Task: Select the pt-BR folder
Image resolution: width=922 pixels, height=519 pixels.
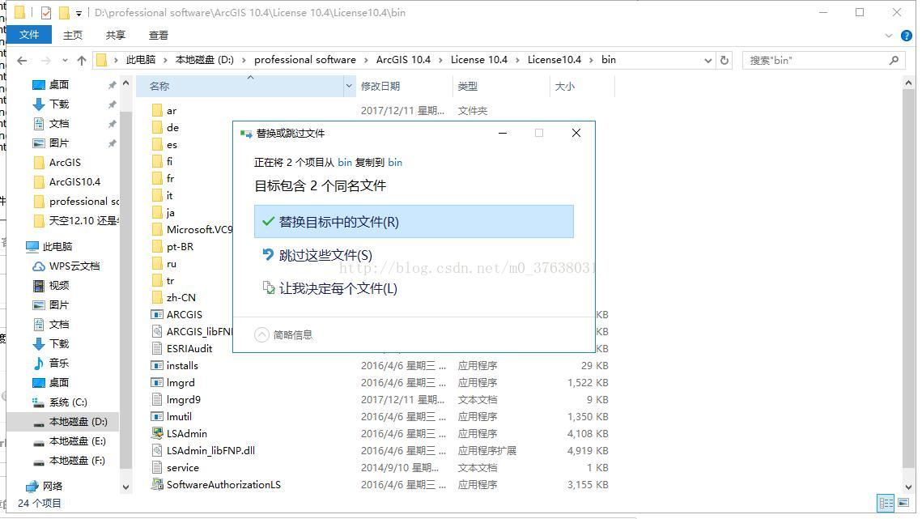Action: coord(180,247)
